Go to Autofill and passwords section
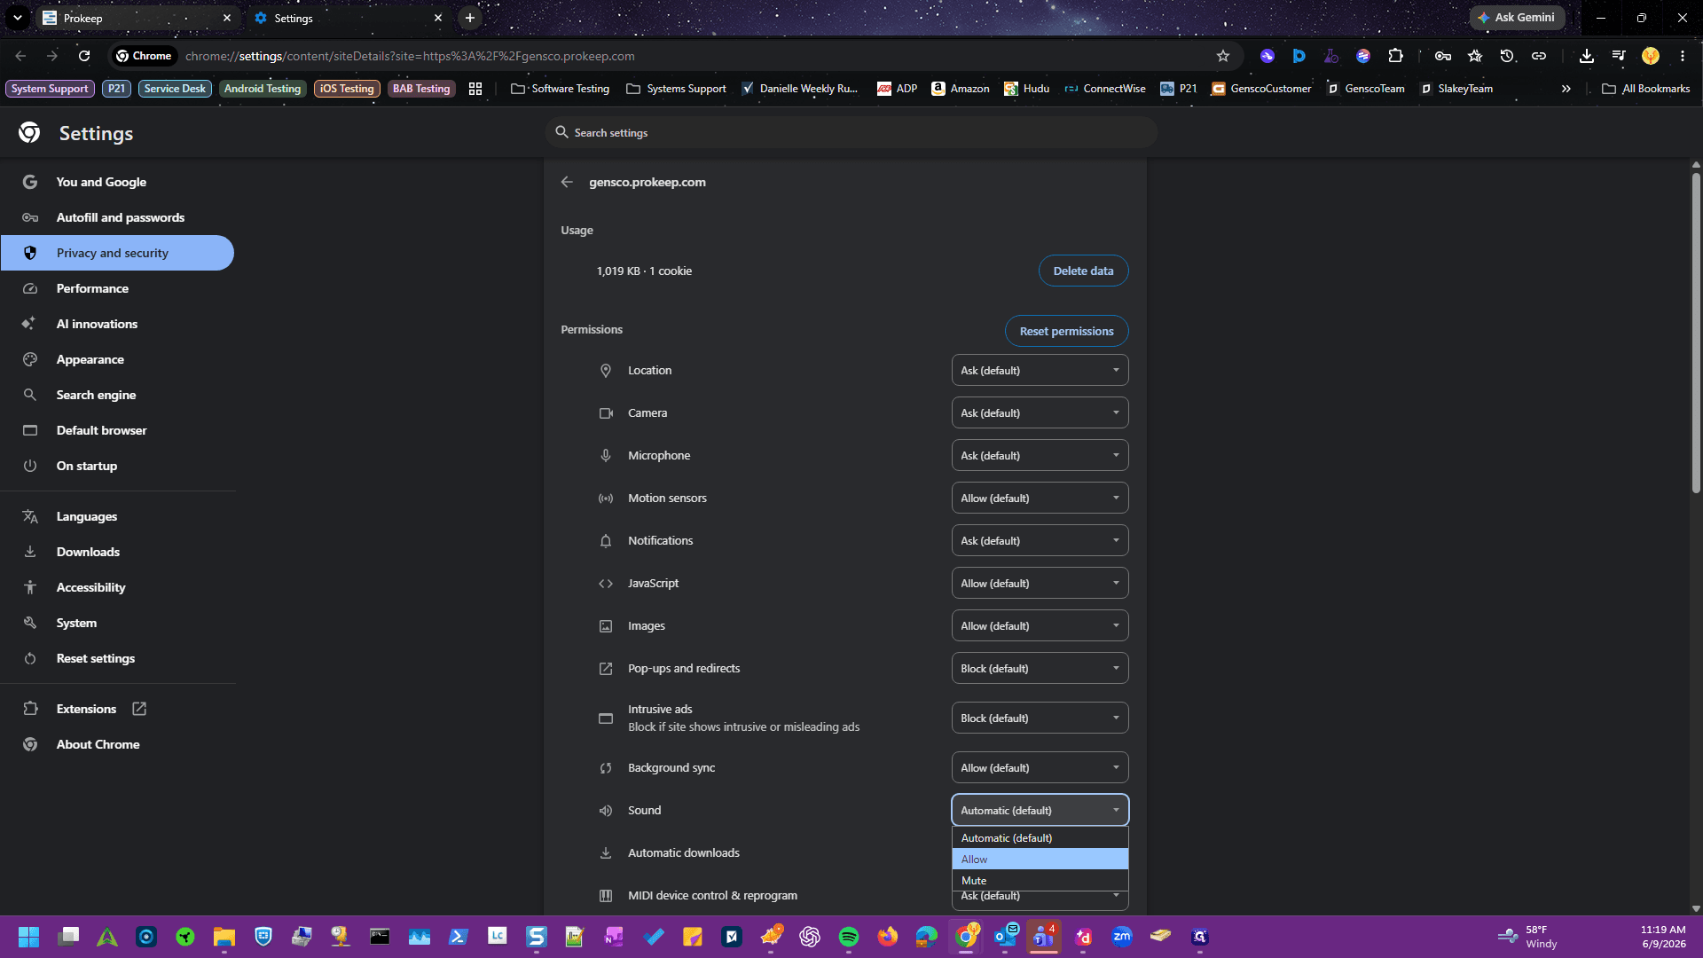This screenshot has width=1703, height=958. click(x=117, y=217)
